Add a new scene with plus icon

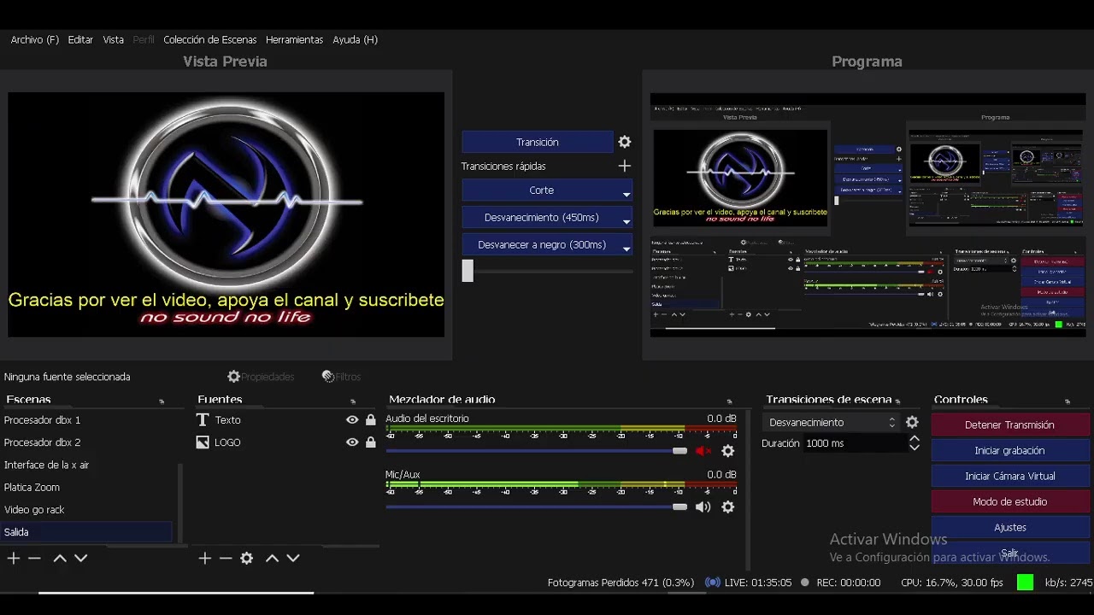pyautogui.click(x=14, y=558)
